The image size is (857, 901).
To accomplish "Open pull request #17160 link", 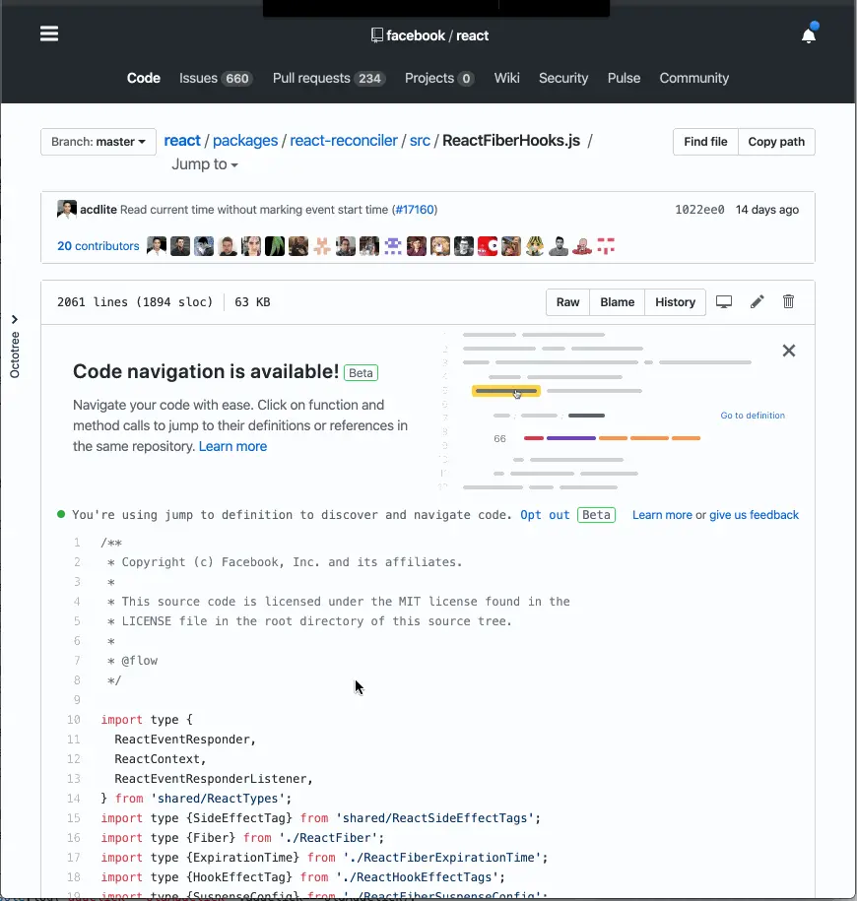I will click(415, 210).
